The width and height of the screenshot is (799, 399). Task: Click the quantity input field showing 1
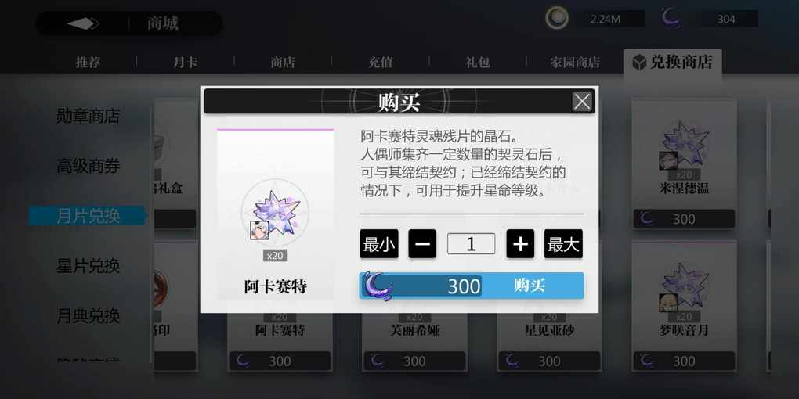[472, 244]
